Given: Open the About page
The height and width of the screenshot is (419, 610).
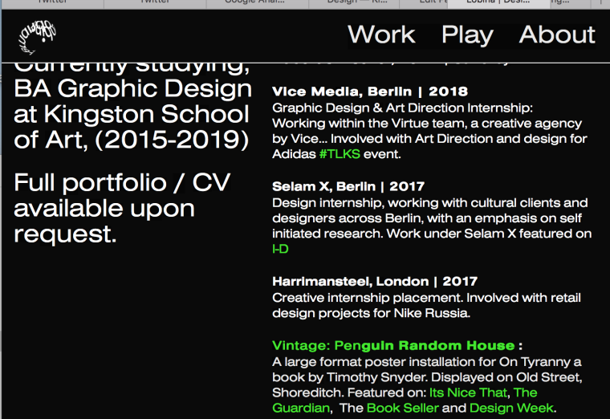Looking at the screenshot, I should 557,35.
